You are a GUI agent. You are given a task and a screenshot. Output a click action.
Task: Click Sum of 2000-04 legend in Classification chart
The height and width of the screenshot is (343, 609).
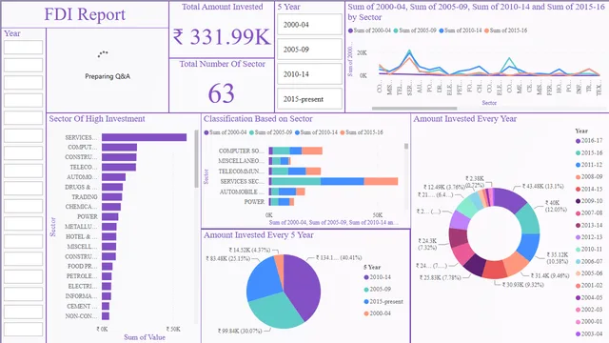tap(226, 132)
